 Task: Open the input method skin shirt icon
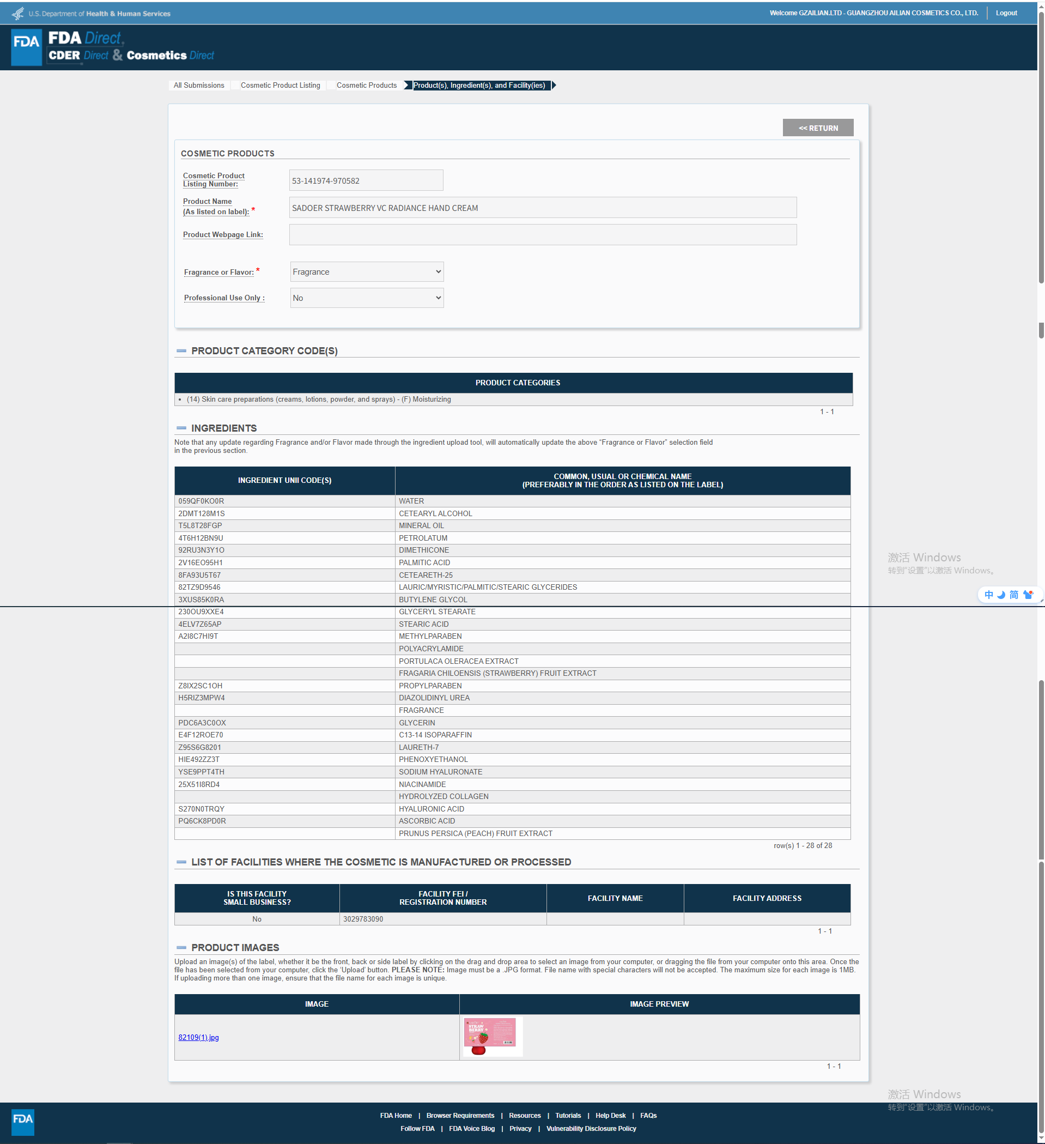(x=1028, y=595)
